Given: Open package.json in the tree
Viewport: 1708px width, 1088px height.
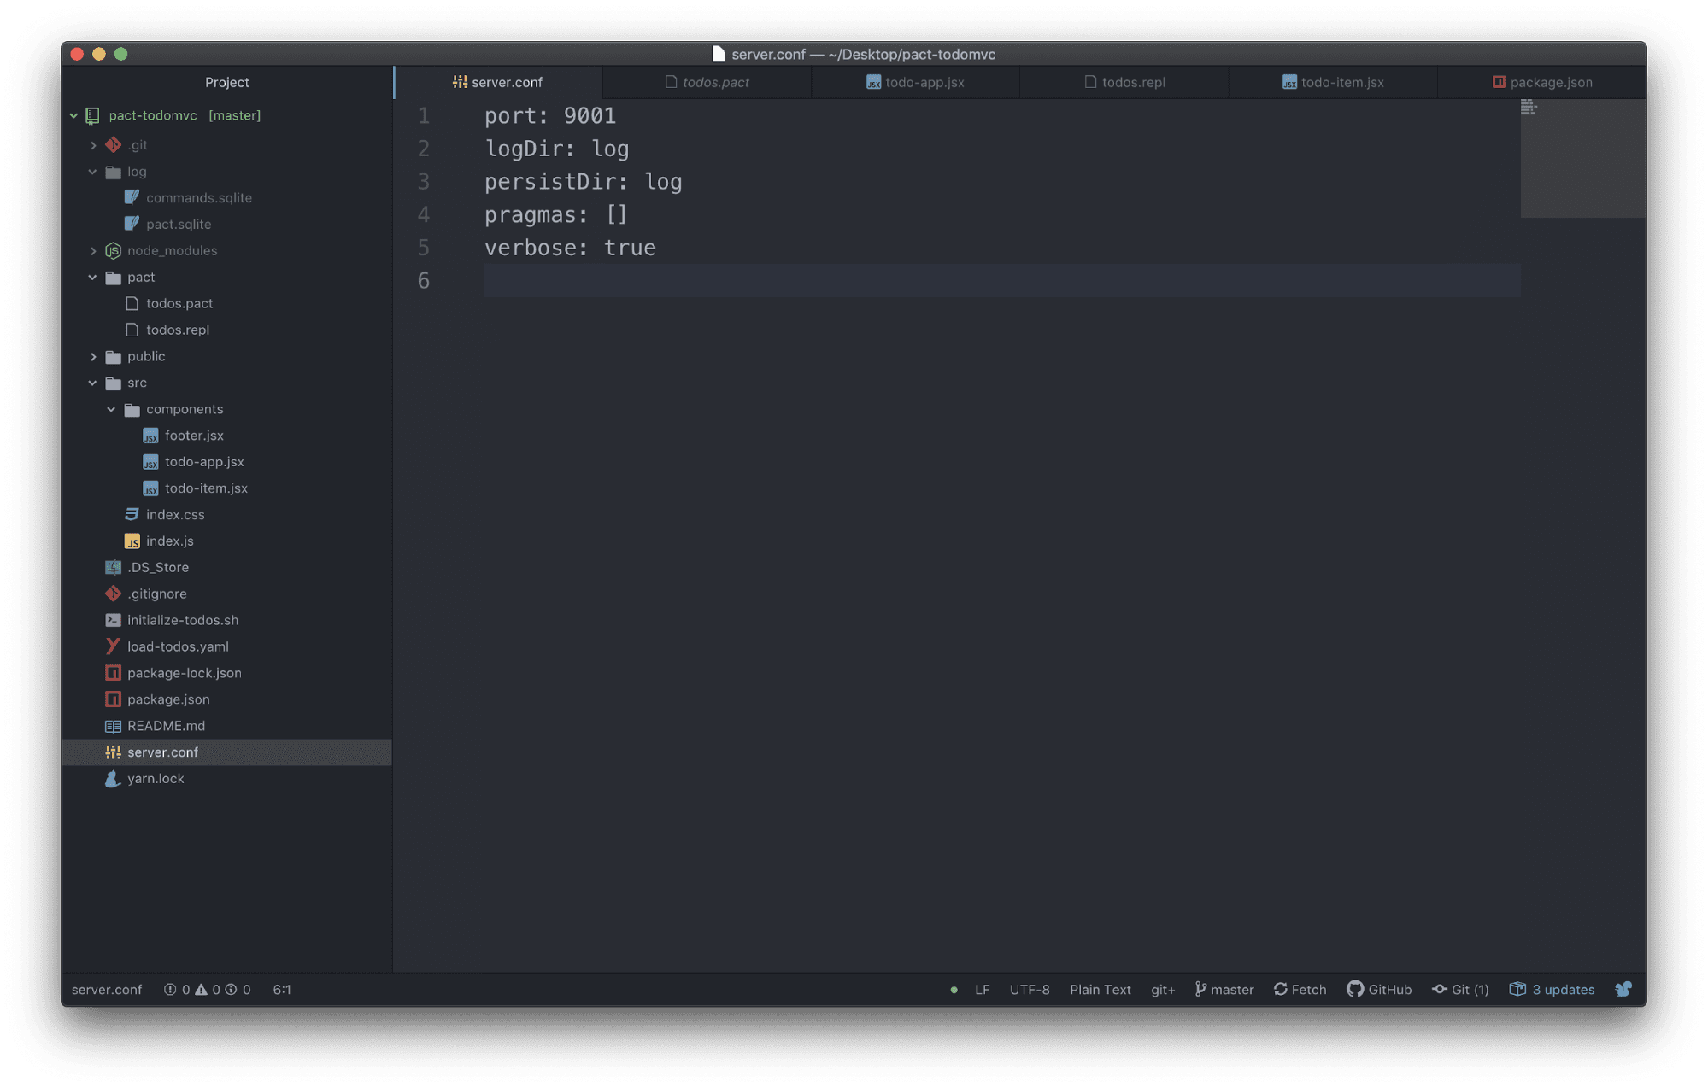Looking at the screenshot, I should pos(168,699).
